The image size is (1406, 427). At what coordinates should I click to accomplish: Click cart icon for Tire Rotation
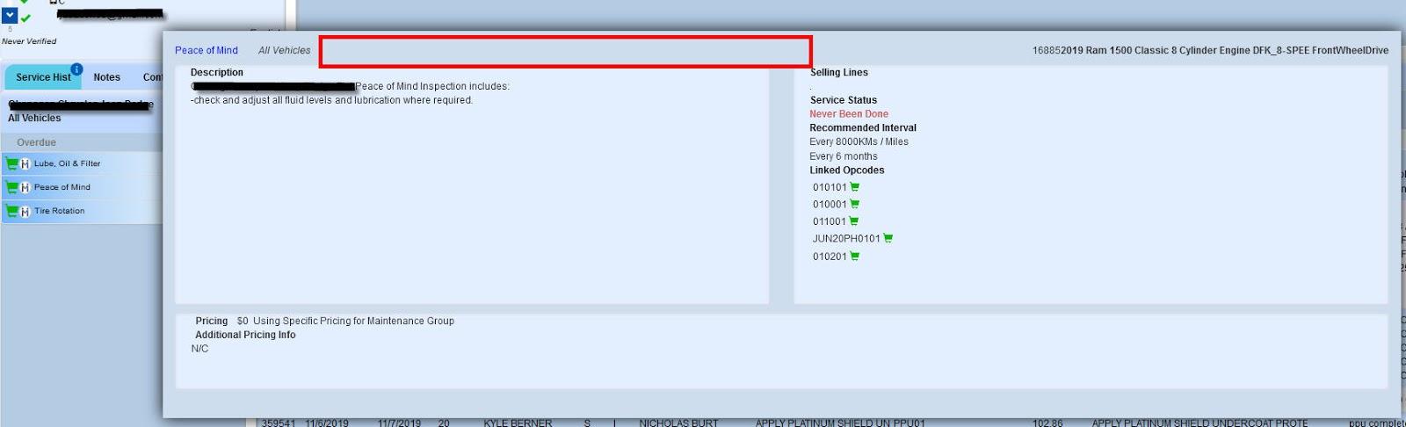pos(11,211)
